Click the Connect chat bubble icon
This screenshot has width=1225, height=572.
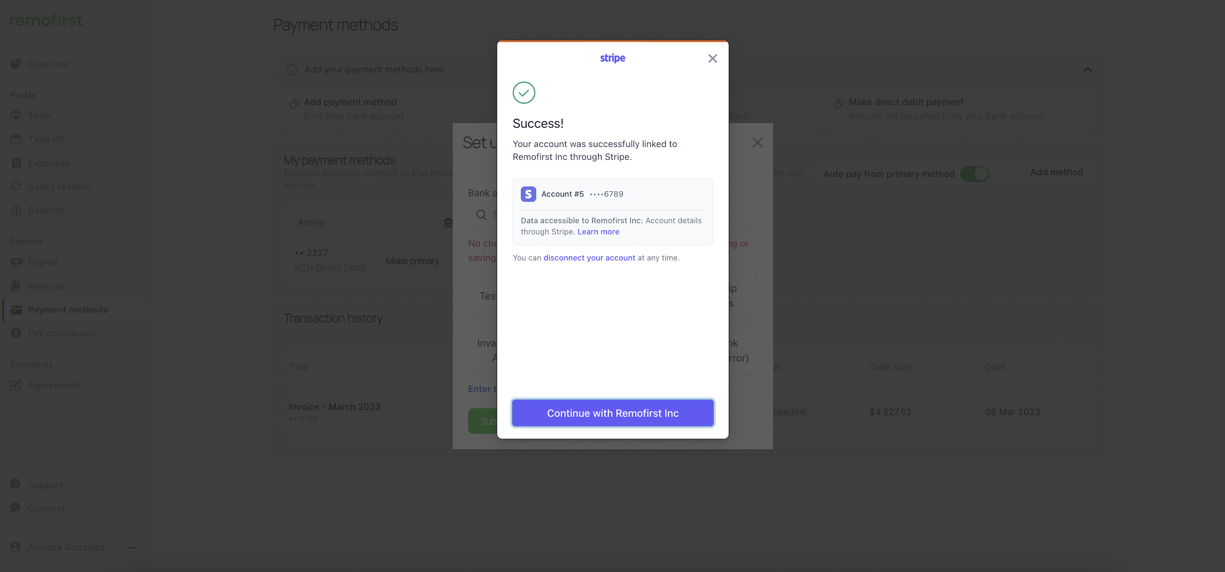pyautogui.click(x=15, y=508)
